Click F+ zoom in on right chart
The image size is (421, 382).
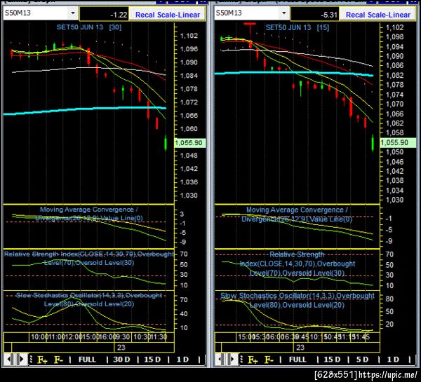[253, 360]
